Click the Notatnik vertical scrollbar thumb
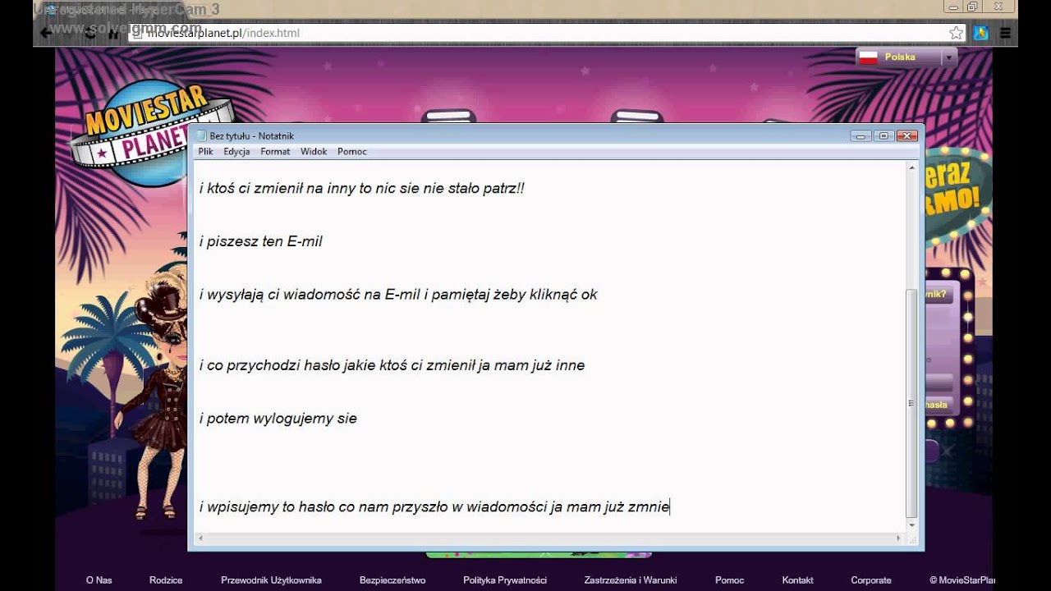Viewport: 1051px width, 591px height. tap(911, 403)
